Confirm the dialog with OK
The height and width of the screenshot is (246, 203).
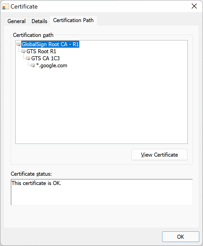click(181, 236)
